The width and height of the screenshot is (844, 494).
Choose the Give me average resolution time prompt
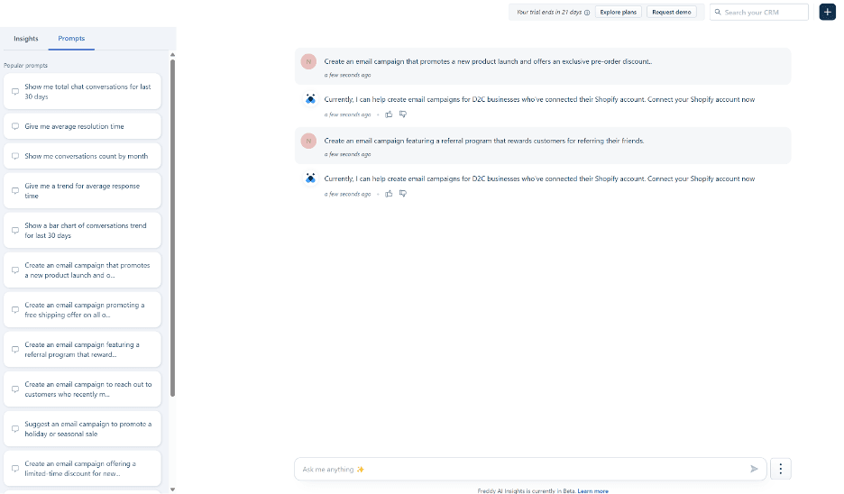tap(82, 126)
